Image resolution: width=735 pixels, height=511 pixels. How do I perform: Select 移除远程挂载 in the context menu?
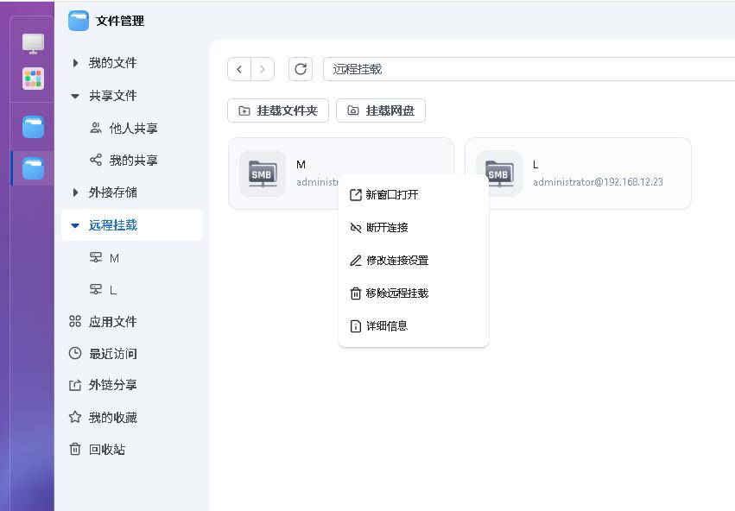tap(396, 293)
